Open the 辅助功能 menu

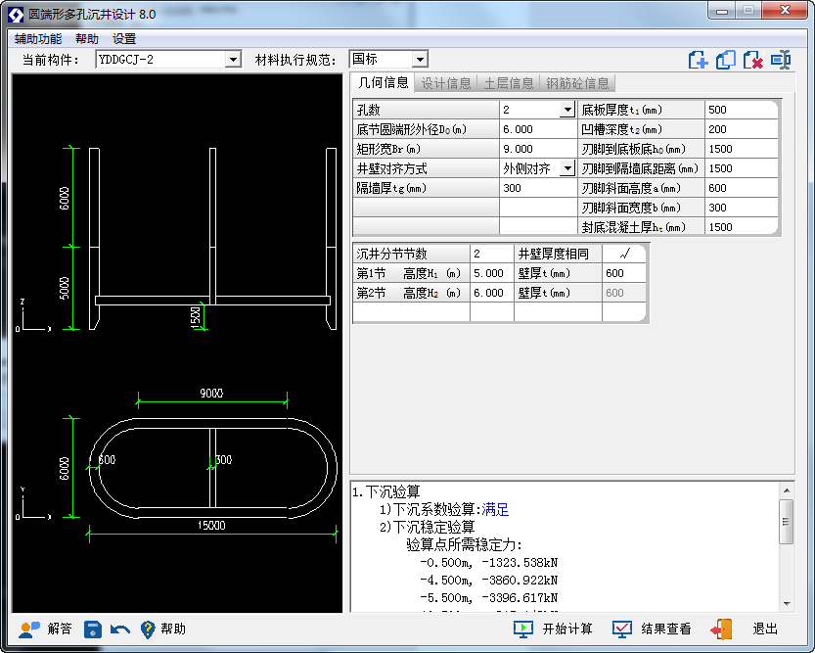pyautogui.click(x=38, y=39)
